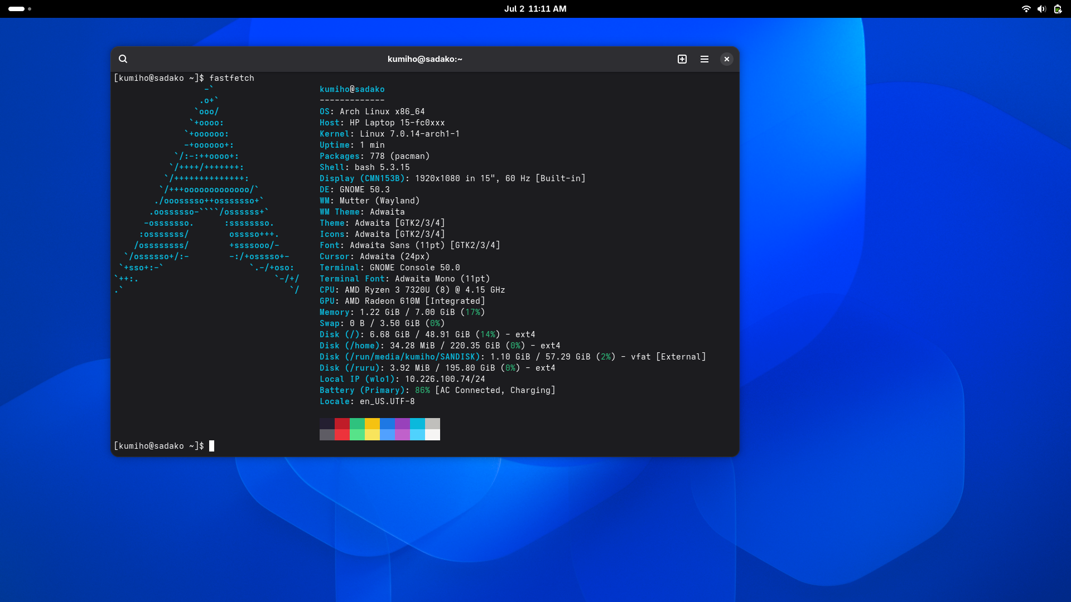
Task: Click the 'Swap: 0 B / 3.50 GiB' line
Action: click(382, 323)
